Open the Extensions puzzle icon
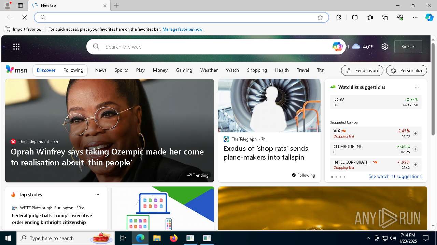The height and width of the screenshot is (245, 437). pyautogui.click(x=338, y=17)
